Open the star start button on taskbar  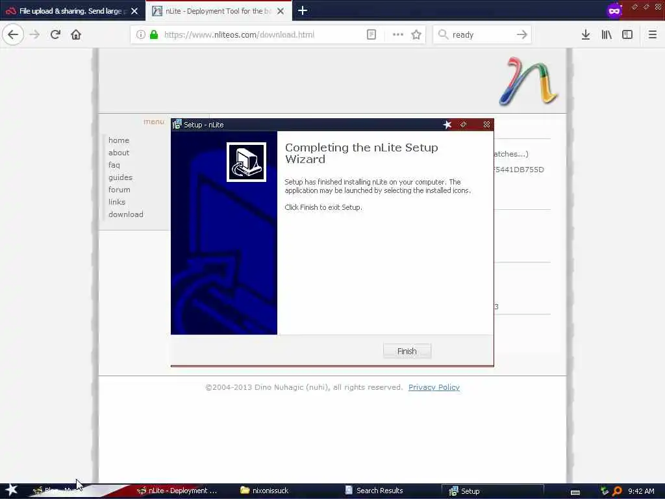(12, 491)
